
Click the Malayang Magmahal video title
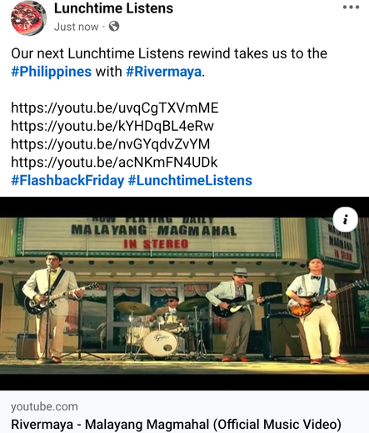tap(176, 425)
